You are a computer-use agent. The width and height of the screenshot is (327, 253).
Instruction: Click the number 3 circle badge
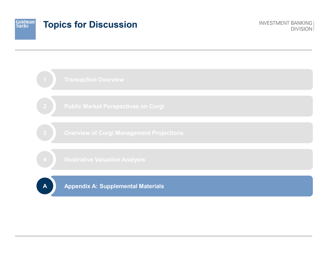click(45, 133)
